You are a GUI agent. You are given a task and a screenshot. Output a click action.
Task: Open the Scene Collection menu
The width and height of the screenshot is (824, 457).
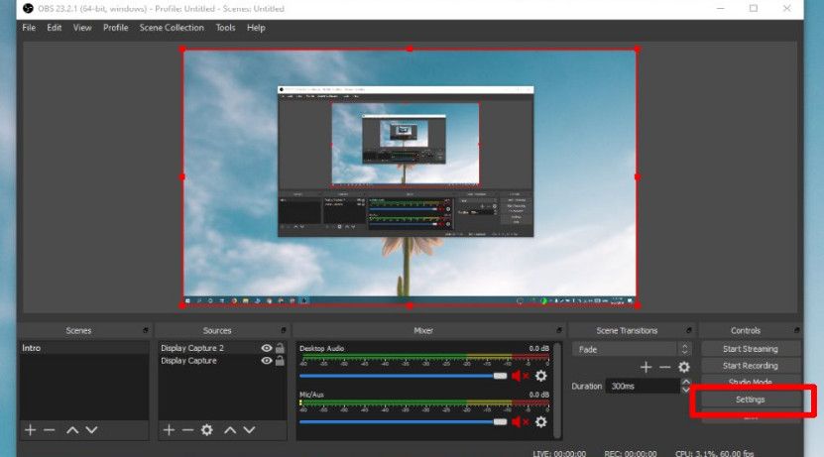(172, 28)
